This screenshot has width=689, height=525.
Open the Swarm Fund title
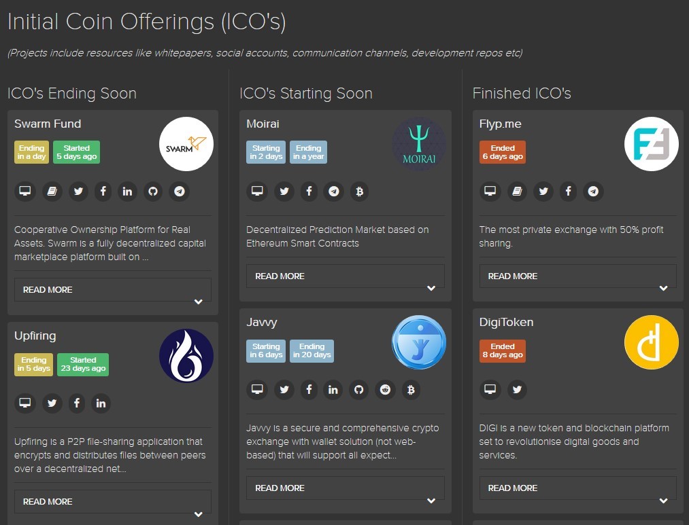click(x=48, y=124)
